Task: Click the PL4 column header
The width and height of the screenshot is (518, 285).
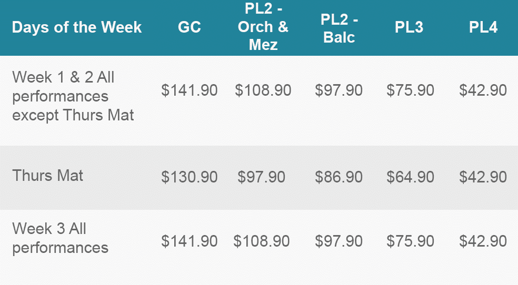Action: pos(483,27)
